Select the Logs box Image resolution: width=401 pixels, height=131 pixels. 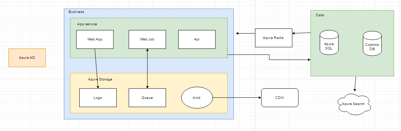(x=98, y=98)
